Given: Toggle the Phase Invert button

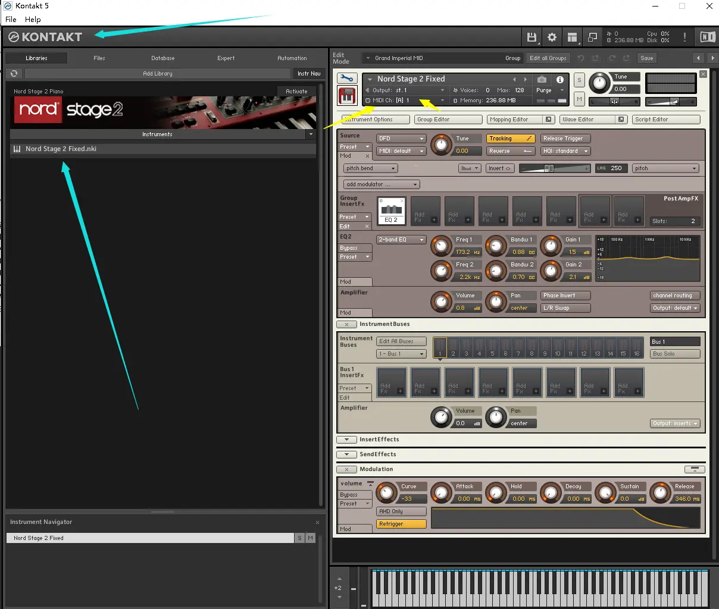Looking at the screenshot, I should 565,296.
